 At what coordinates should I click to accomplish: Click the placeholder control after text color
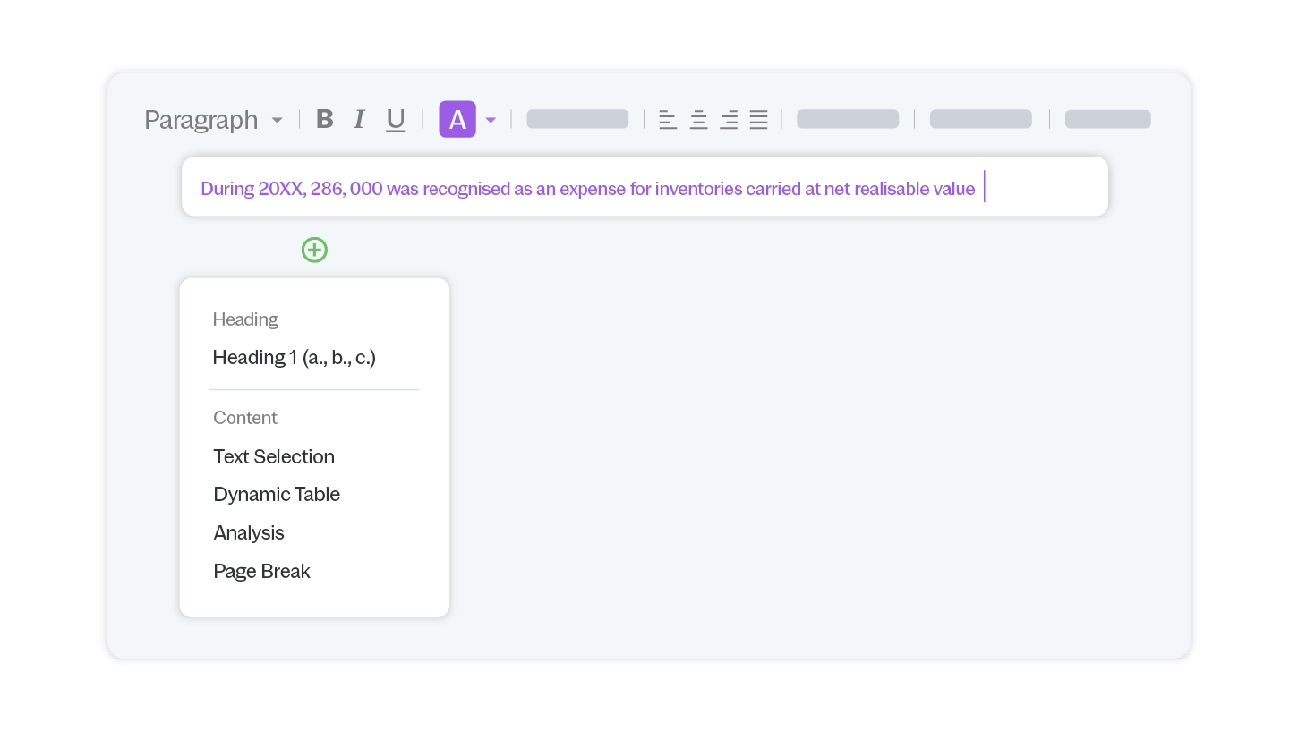tap(577, 119)
